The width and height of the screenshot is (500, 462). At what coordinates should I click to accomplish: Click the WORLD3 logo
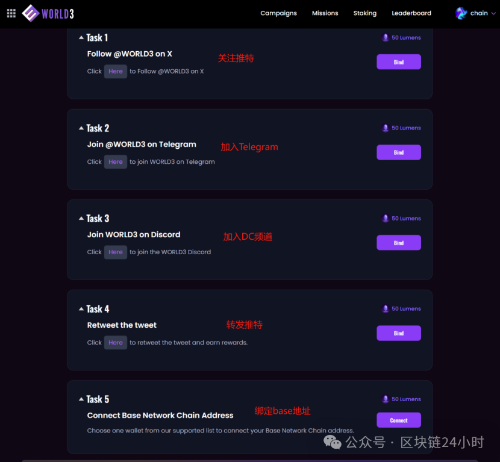(48, 13)
